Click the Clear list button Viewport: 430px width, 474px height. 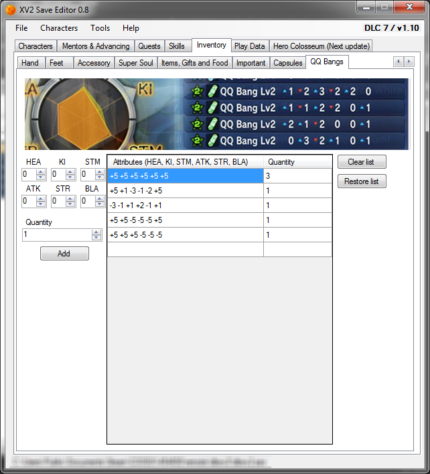(x=362, y=162)
